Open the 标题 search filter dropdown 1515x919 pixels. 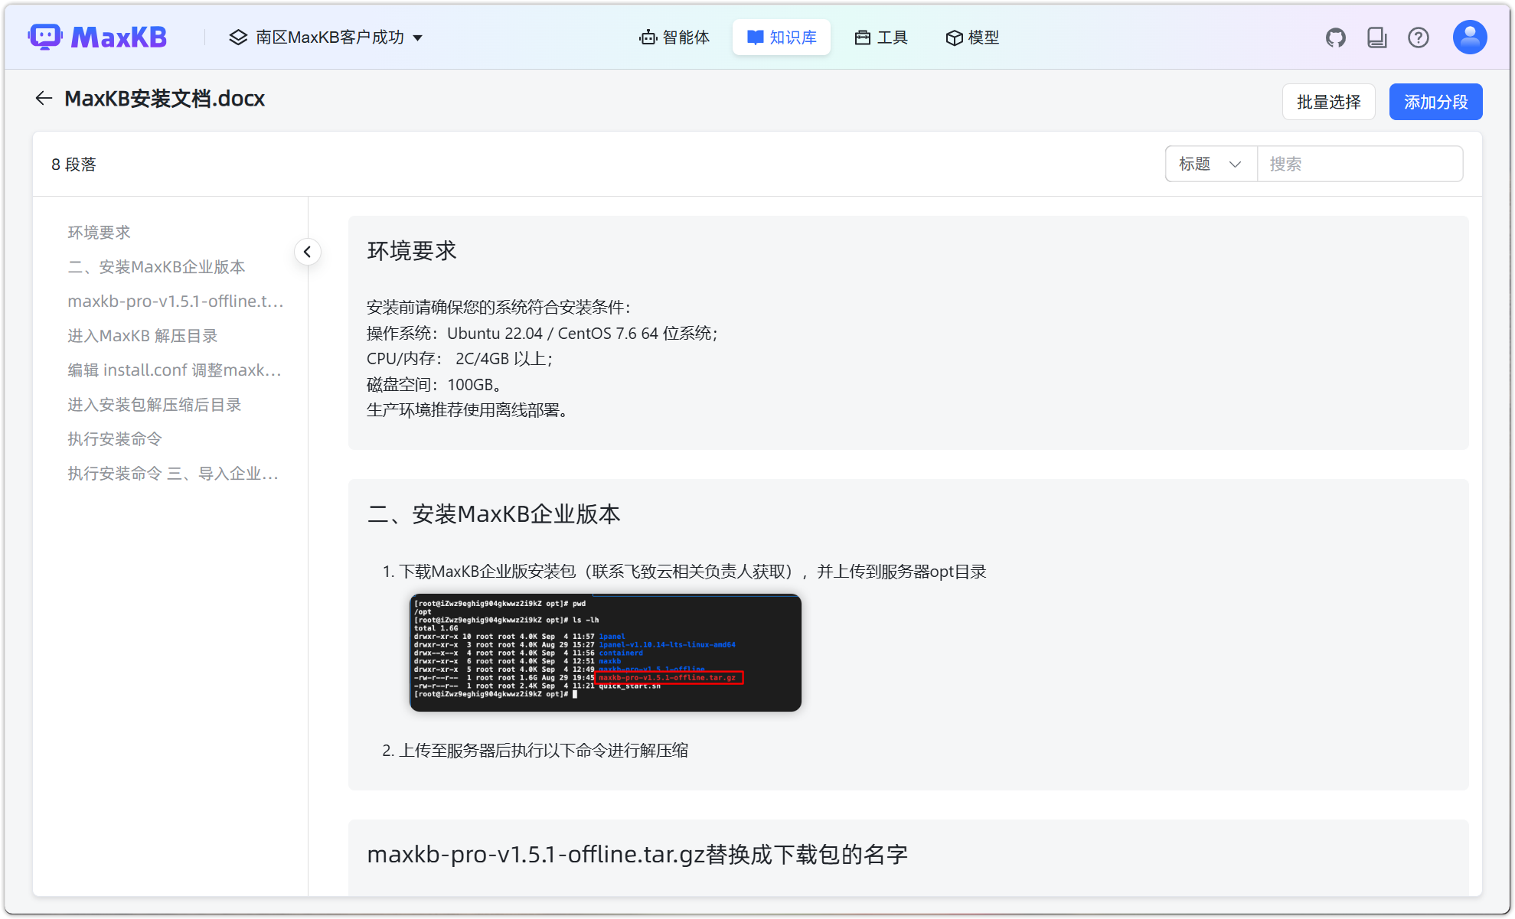pyautogui.click(x=1210, y=163)
